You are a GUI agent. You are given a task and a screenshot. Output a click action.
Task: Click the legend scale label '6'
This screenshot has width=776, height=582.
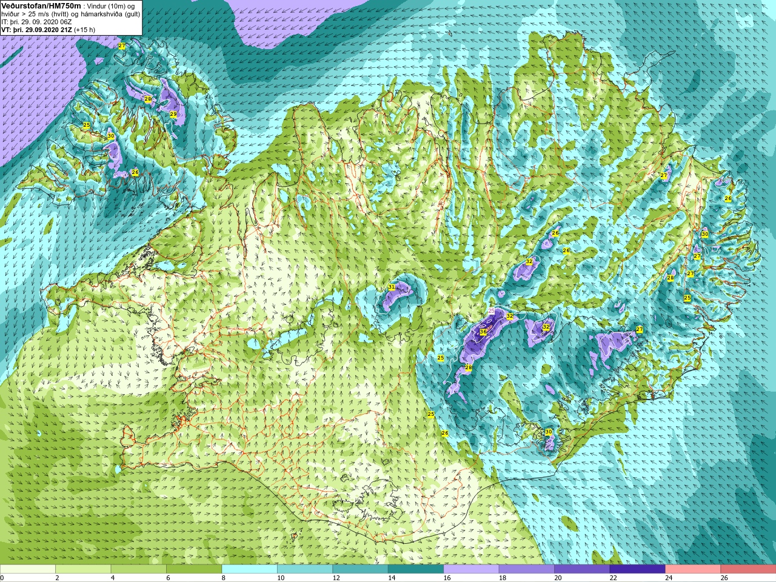[x=168, y=578]
